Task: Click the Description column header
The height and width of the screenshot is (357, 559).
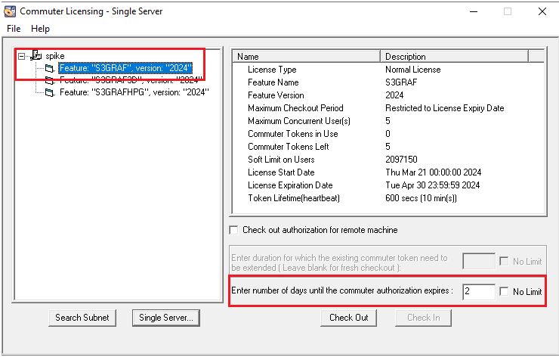Action: [454, 57]
